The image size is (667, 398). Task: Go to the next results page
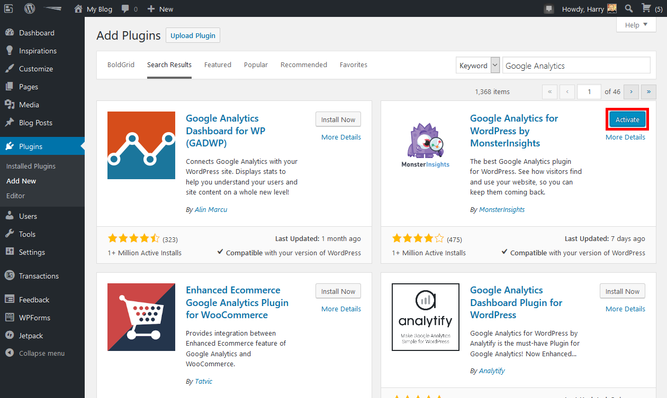click(x=631, y=91)
